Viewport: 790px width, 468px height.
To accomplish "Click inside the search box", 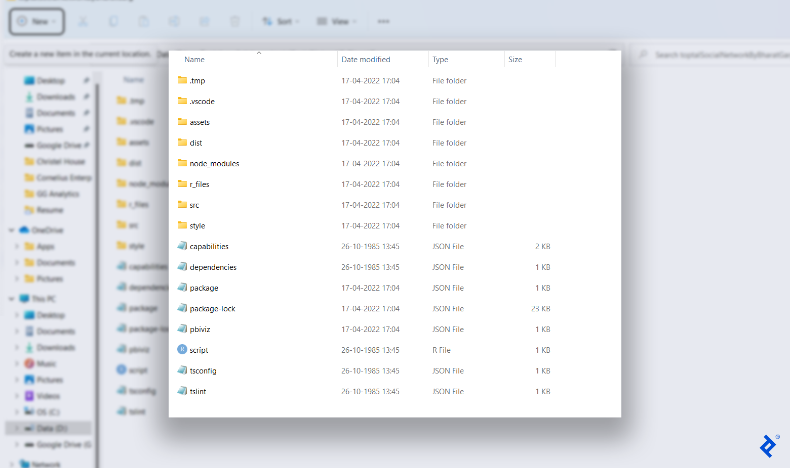I will pyautogui.click(x=709, y=55).
